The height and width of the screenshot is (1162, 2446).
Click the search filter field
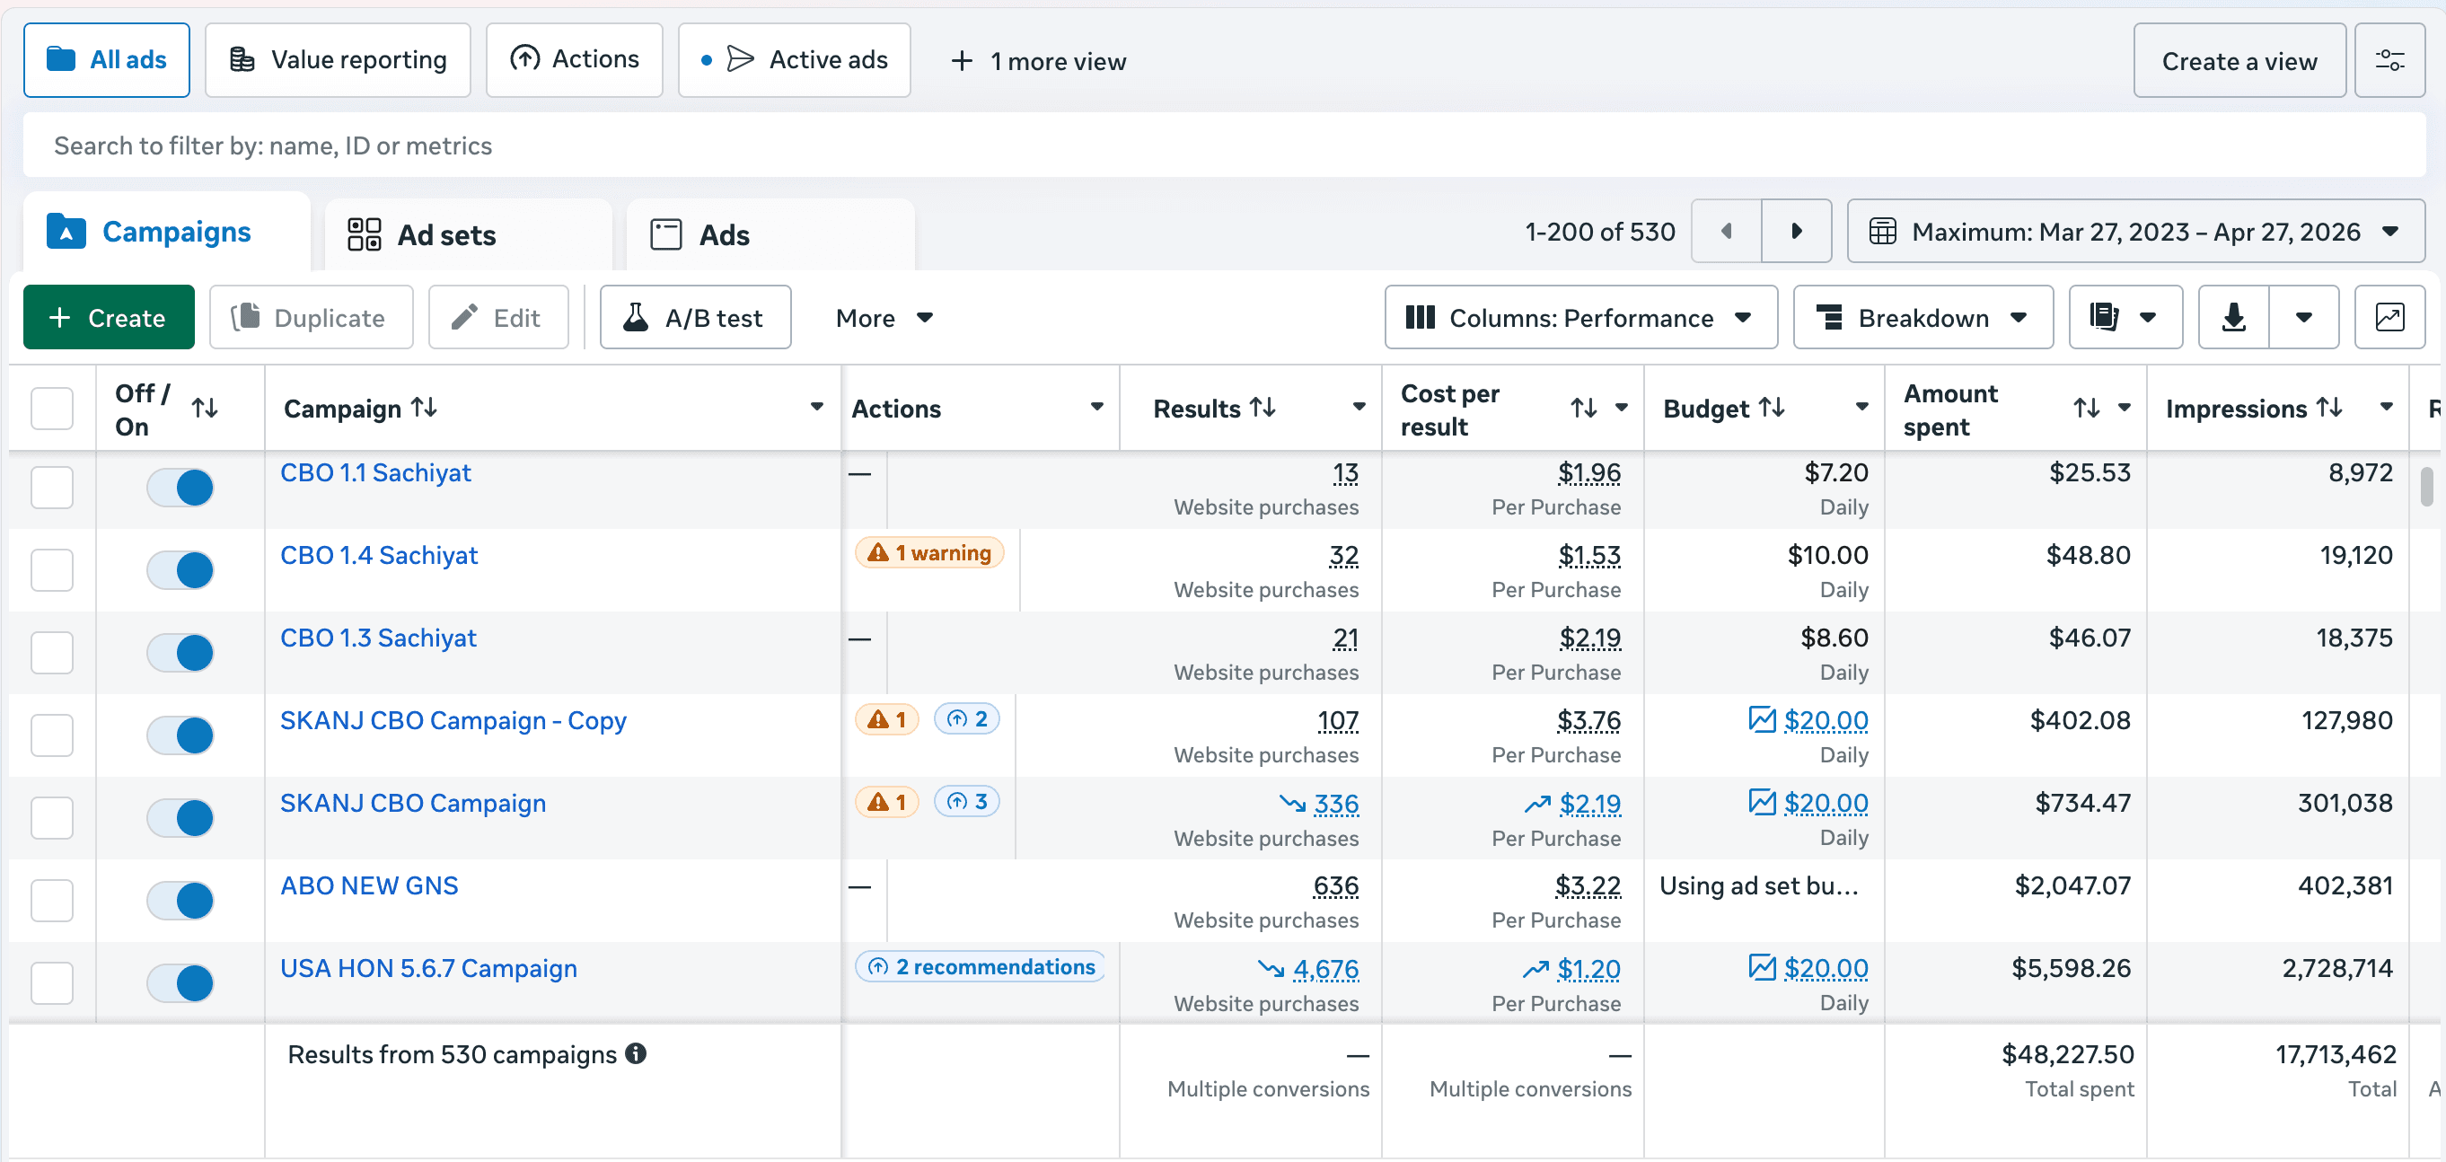[1223, 145]
